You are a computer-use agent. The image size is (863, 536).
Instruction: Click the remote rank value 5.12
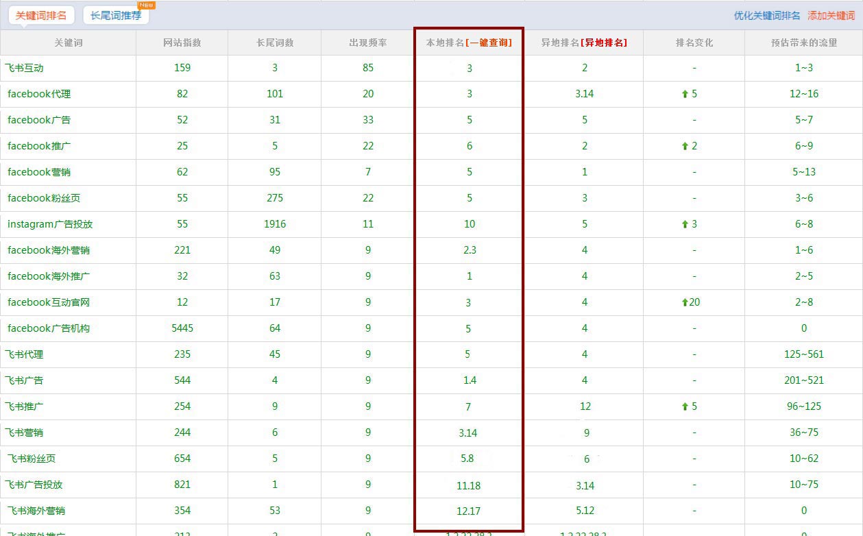[585, 511]
